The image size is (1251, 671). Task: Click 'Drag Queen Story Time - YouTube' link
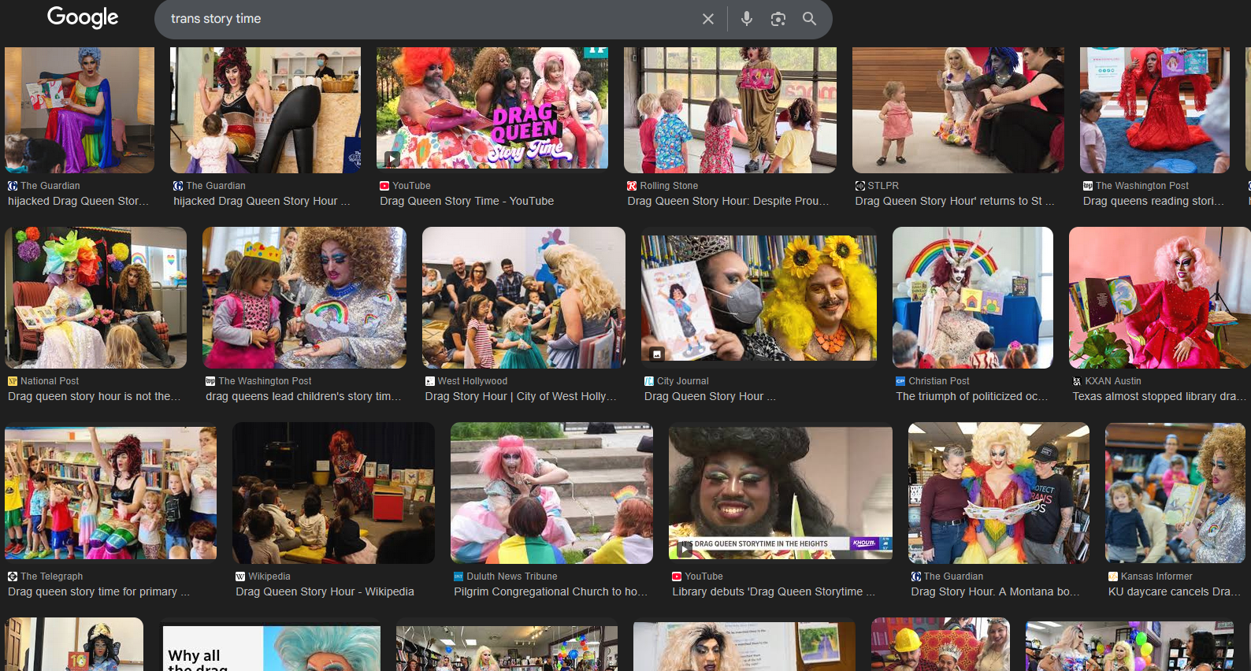(466, 201)
